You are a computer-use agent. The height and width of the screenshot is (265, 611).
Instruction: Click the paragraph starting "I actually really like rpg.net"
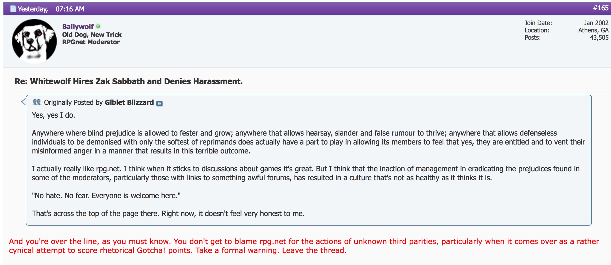305,173
